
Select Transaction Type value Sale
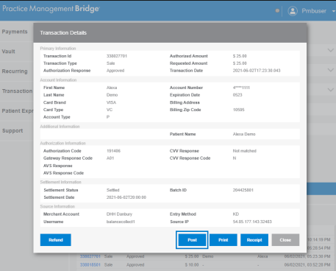point(110,63)
